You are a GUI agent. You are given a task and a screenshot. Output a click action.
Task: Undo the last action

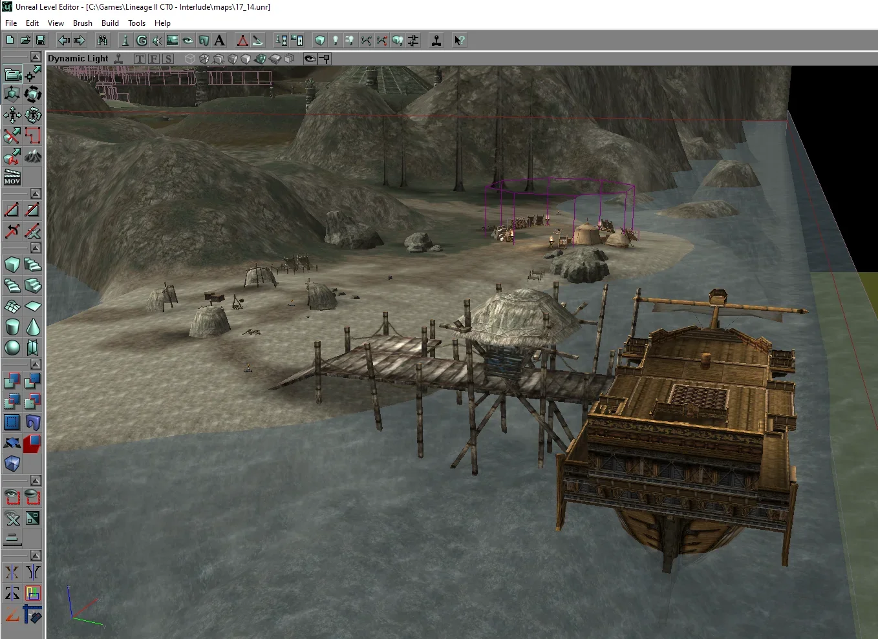pyautogui.click(x=63, y=40)
